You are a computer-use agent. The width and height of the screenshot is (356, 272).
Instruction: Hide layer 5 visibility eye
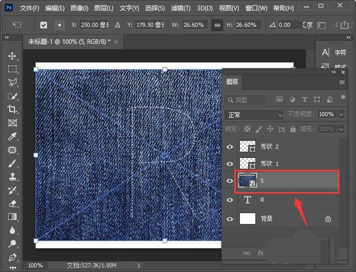coord(230,181)
